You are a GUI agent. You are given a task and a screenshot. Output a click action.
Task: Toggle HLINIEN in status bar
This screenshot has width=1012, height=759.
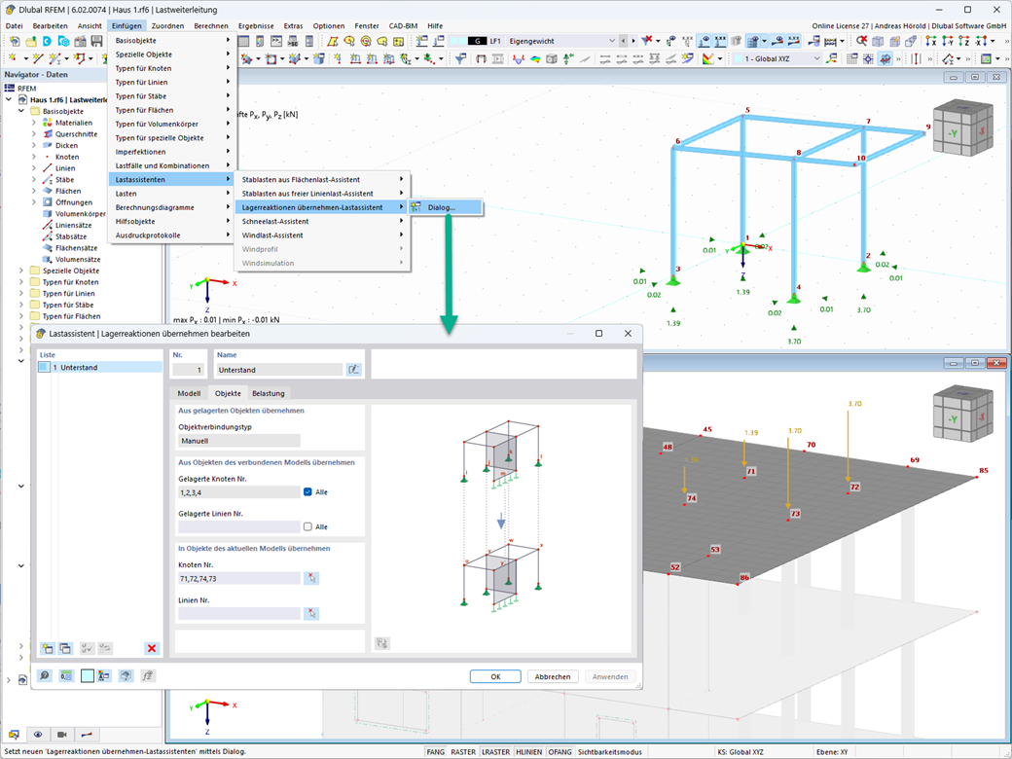pyautogui.click(x=528, y=752)
